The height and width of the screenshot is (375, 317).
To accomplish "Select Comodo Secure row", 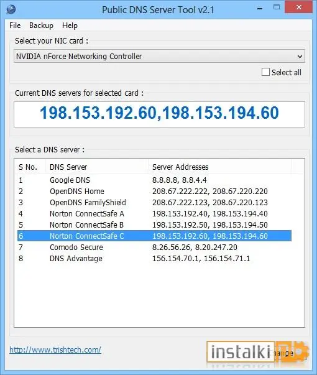I will point(154,247).
